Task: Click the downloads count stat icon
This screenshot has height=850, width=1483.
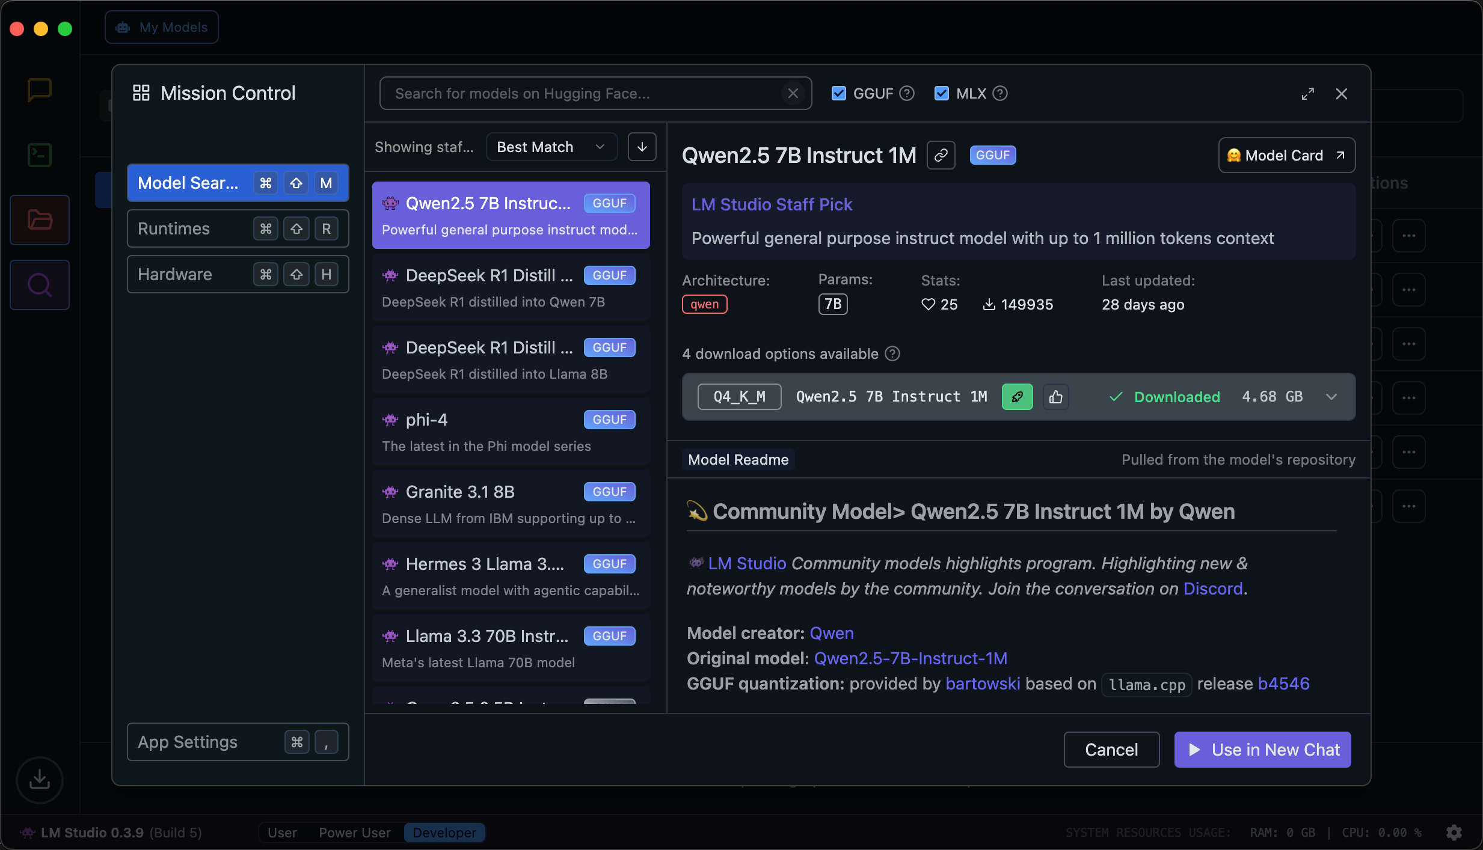Action: tap(989, 304)
